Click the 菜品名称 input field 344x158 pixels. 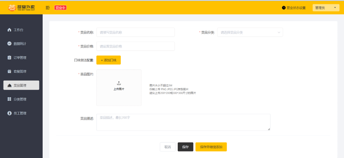(x=136, y=33)
